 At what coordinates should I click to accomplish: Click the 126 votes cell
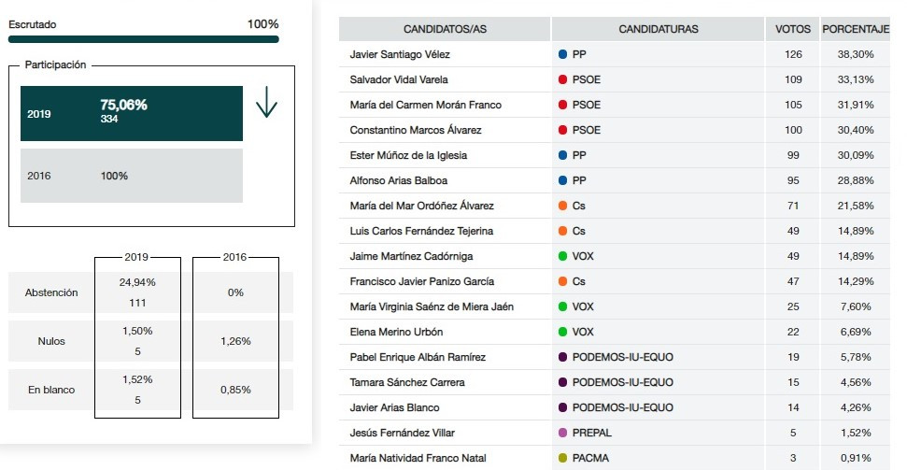793,54
